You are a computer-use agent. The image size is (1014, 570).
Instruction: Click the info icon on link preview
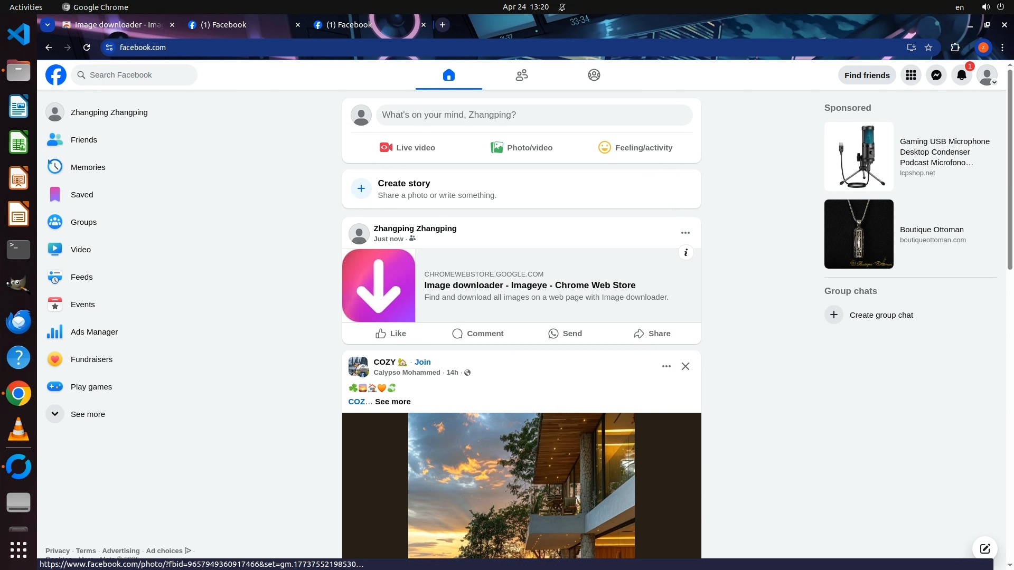tap(686, 252)
